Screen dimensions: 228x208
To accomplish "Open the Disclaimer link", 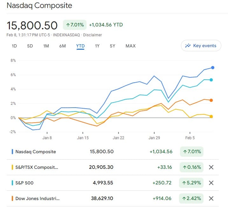I will pyautogui.click(x=93, y=35).
